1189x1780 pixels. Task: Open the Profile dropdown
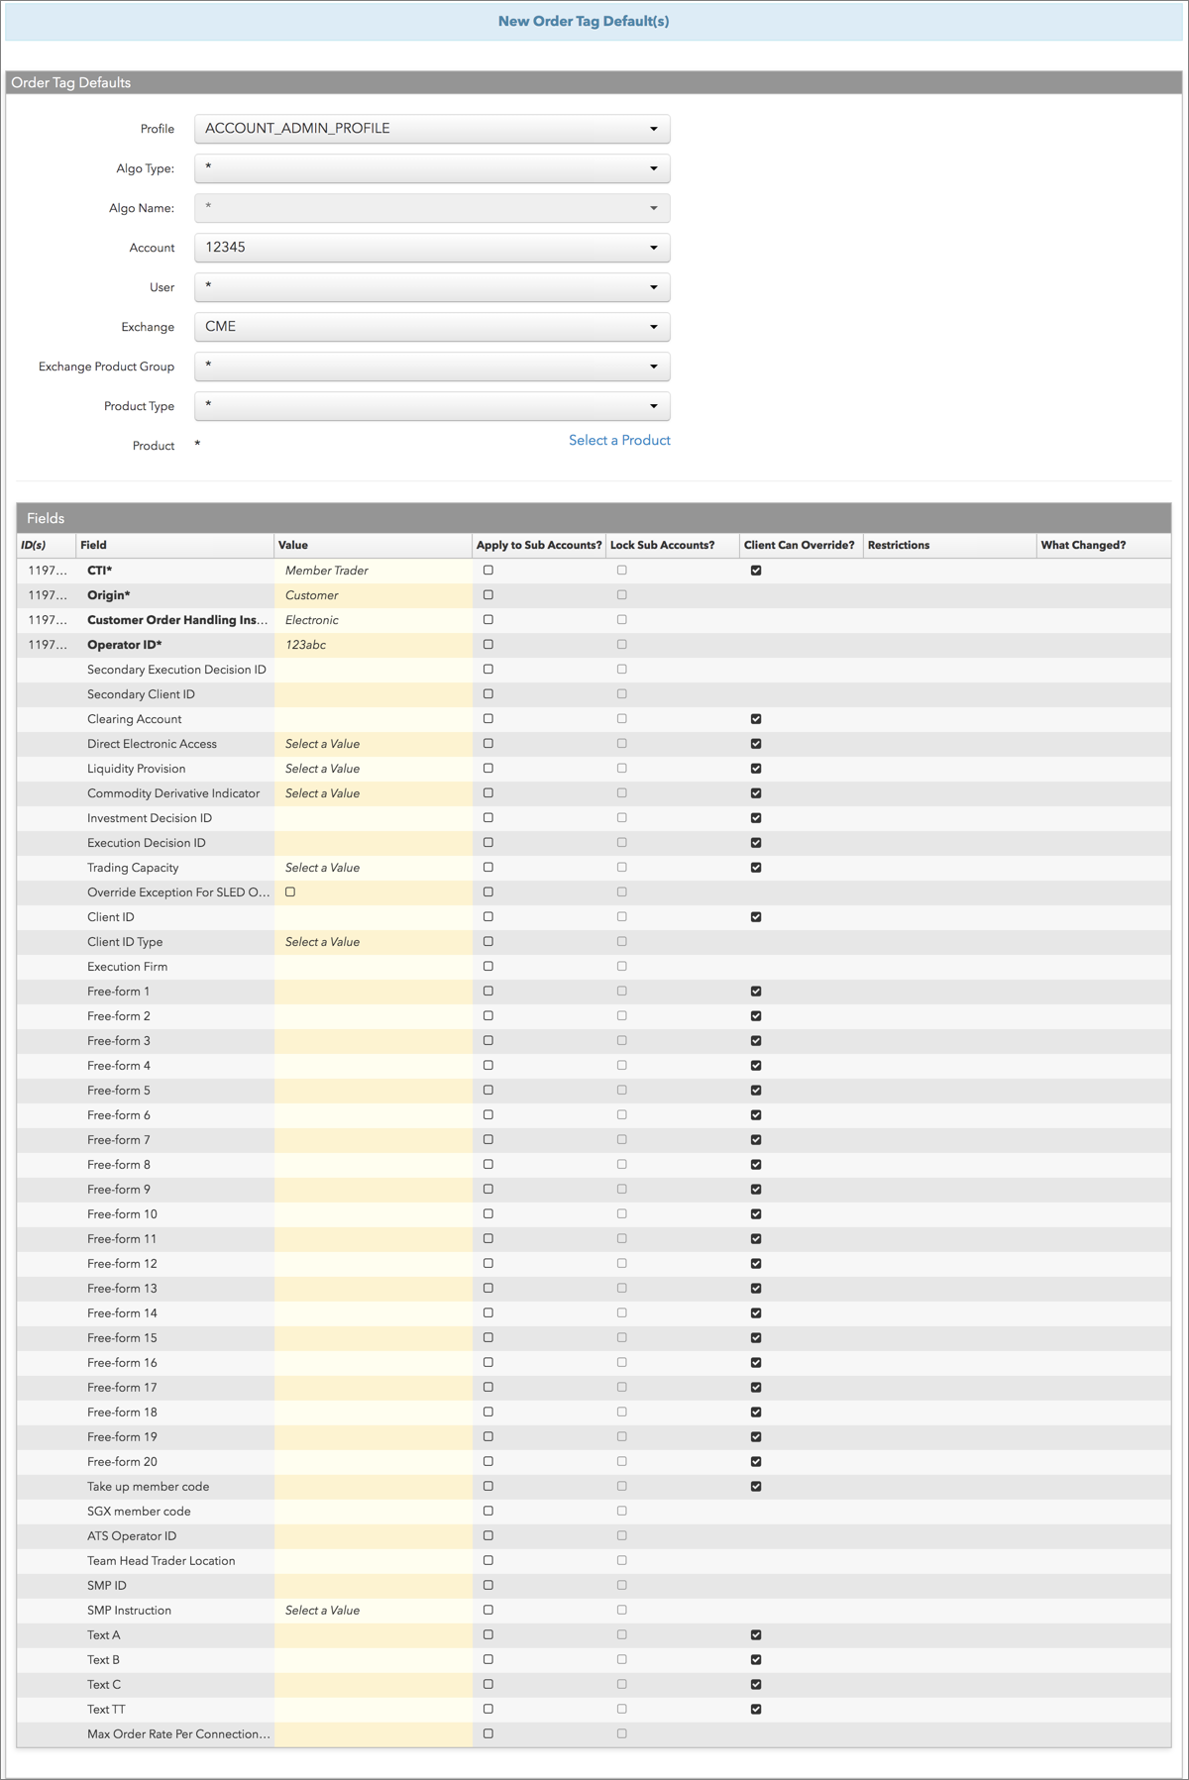pyautogui.click(x=432, y=129)
